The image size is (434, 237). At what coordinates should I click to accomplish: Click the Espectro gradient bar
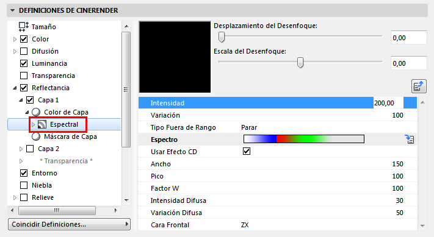click(x=304, y=139)
